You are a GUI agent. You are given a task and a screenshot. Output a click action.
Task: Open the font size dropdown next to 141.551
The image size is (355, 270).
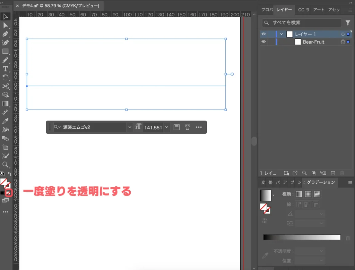166,127
